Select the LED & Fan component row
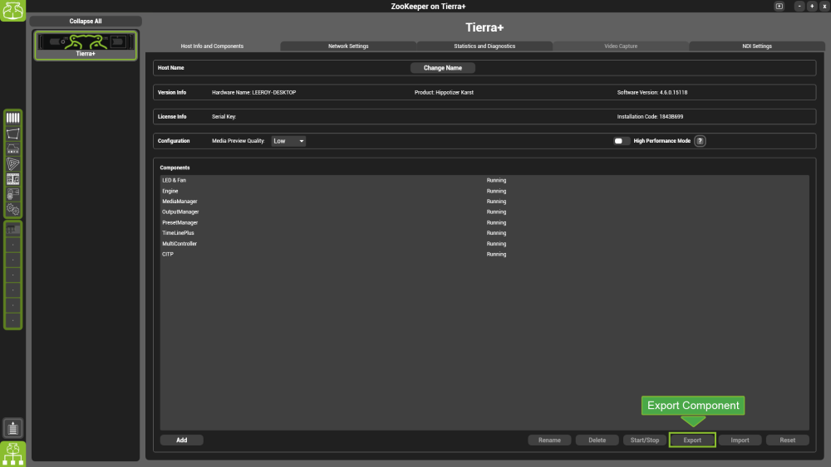 tap(484, 180)
